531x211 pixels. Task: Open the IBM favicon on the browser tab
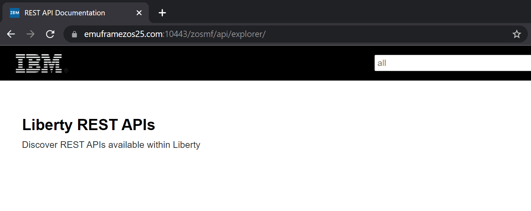[14, 13]
